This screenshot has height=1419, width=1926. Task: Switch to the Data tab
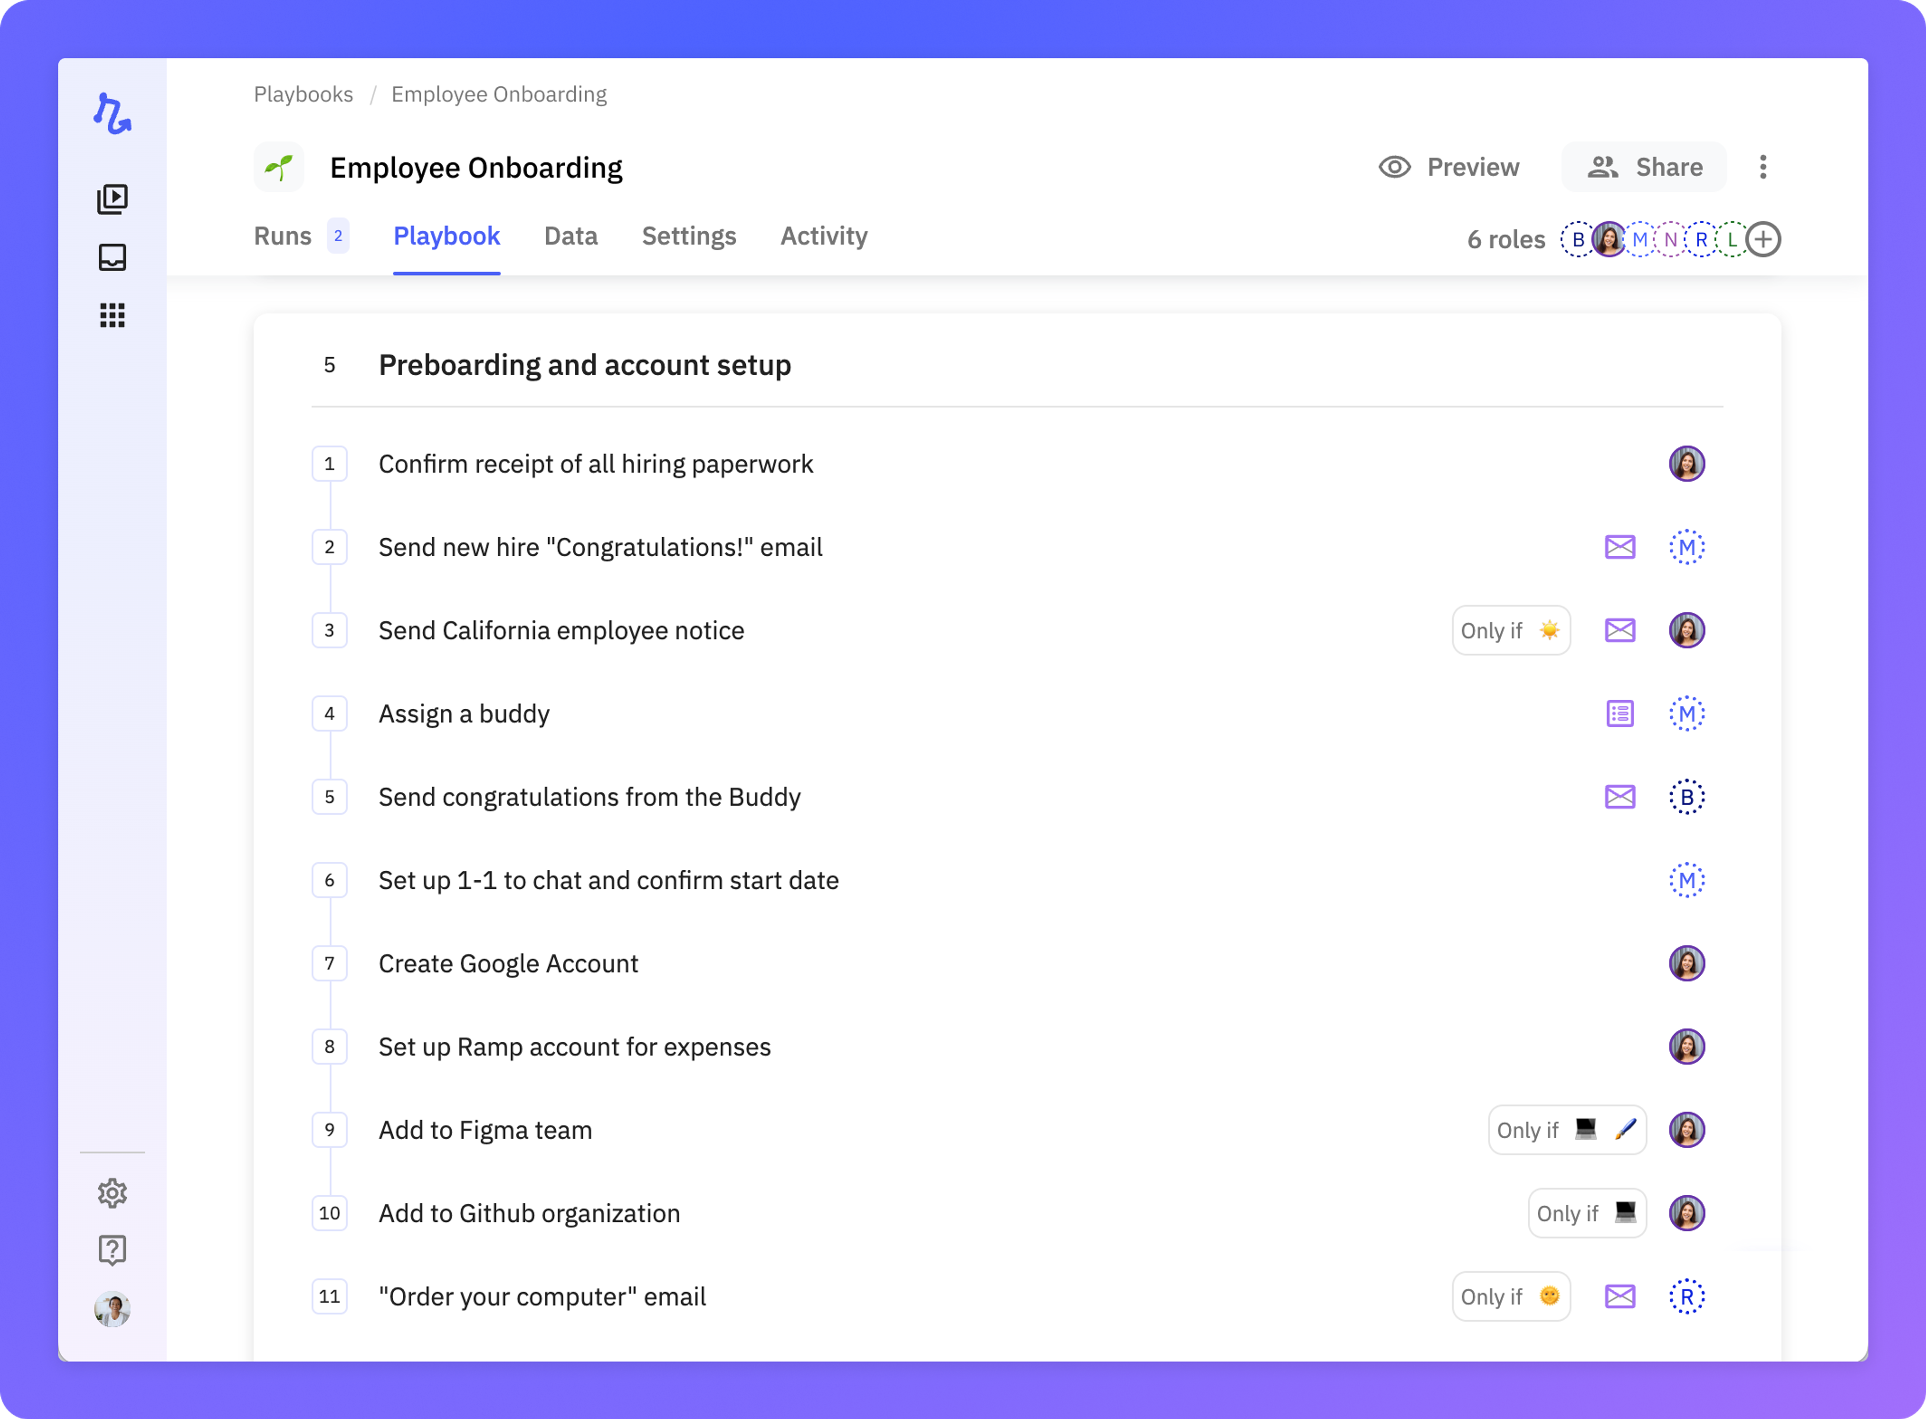point(571,236)
